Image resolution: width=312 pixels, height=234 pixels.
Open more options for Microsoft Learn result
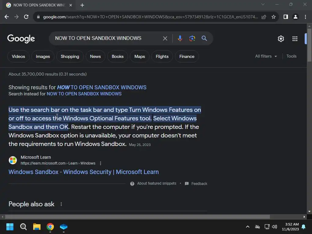pos(101,163)
